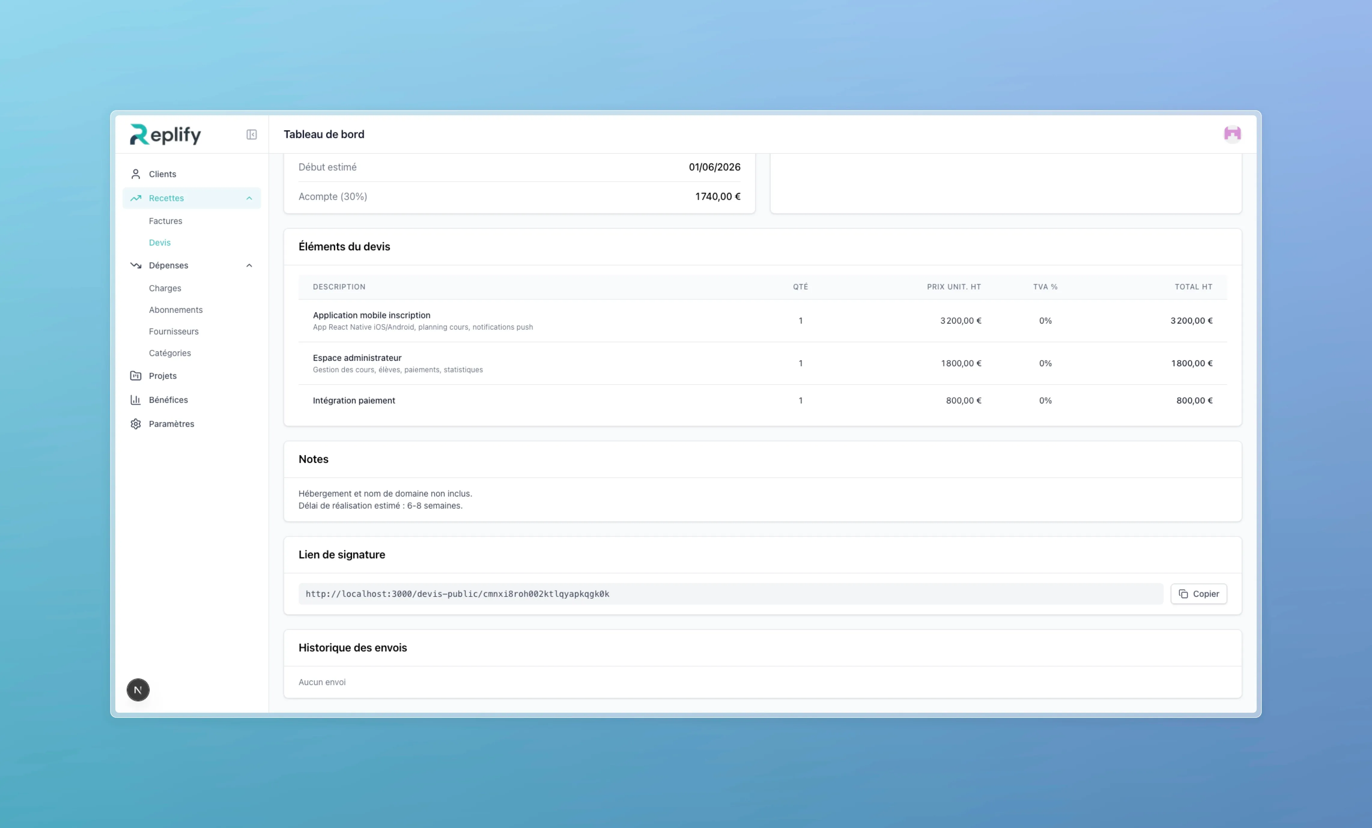Collapse the Recettes section chevron
This screenshot has width=1372, height=828.
click(249, 198)
